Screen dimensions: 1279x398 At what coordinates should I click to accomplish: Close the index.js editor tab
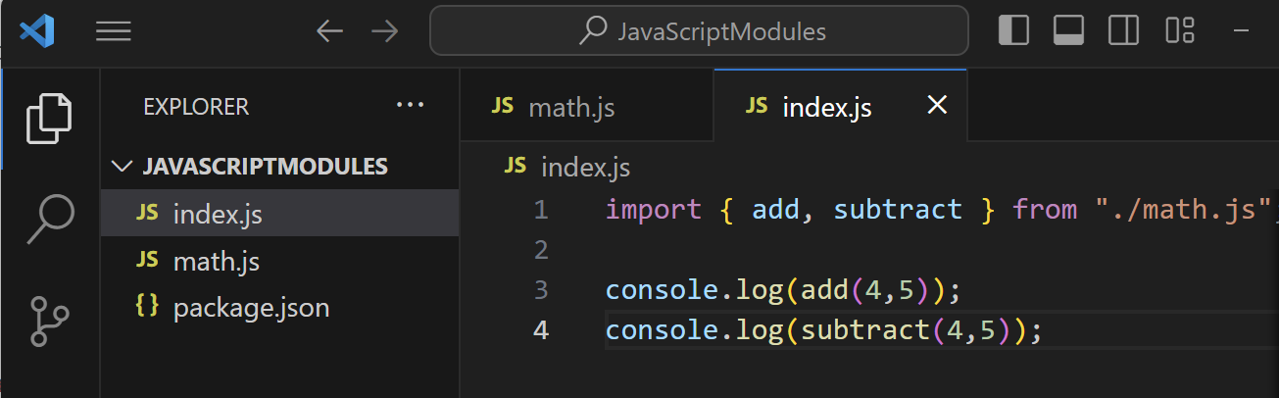937,105
